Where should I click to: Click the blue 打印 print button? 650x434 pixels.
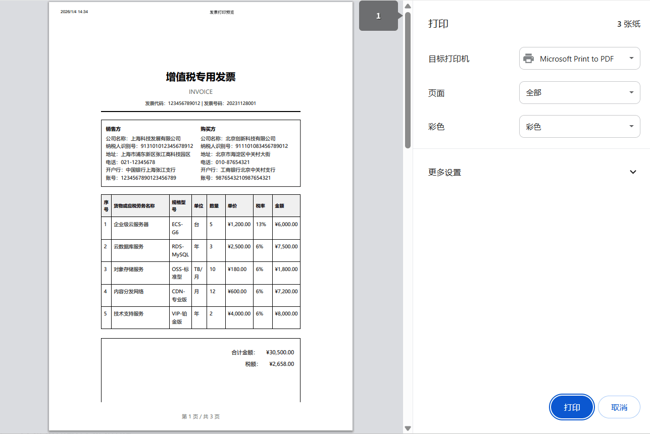(572, 407)
